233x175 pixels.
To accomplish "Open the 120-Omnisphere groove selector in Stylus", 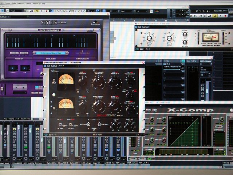I will click(51, 53).
